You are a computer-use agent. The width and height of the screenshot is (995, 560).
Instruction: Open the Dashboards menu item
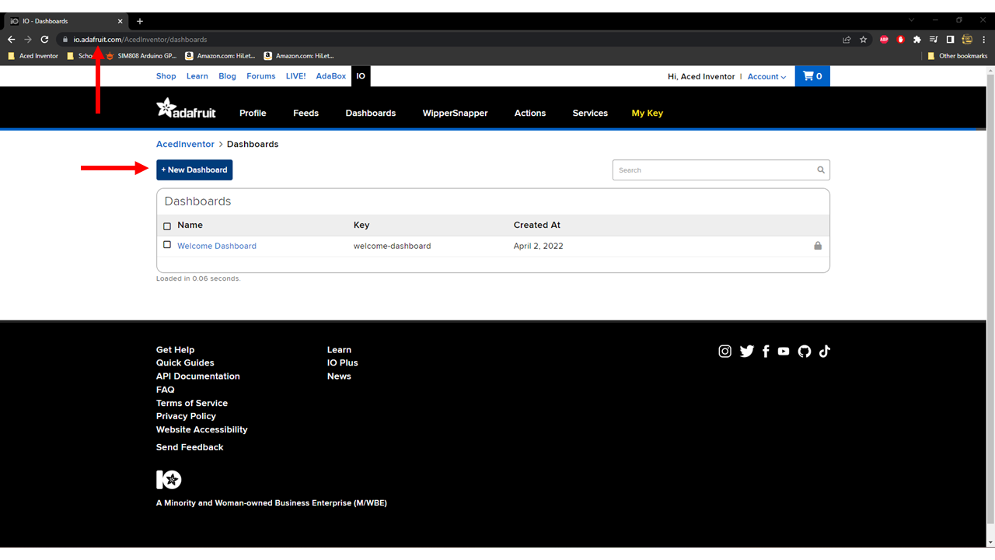[371, 113]
